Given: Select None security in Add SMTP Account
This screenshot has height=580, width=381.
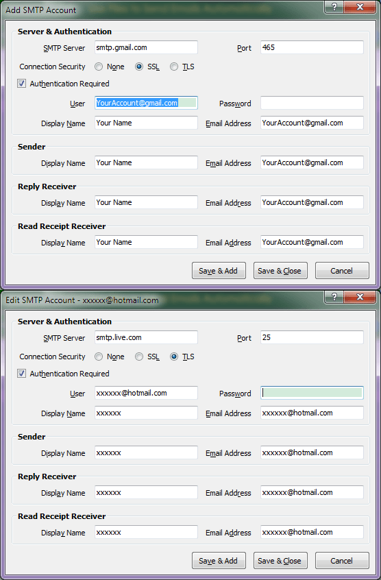Looking at the screenshot, I should (99, 67).
